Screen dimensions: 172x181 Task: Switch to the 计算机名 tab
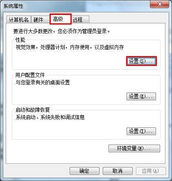(19, 20)
